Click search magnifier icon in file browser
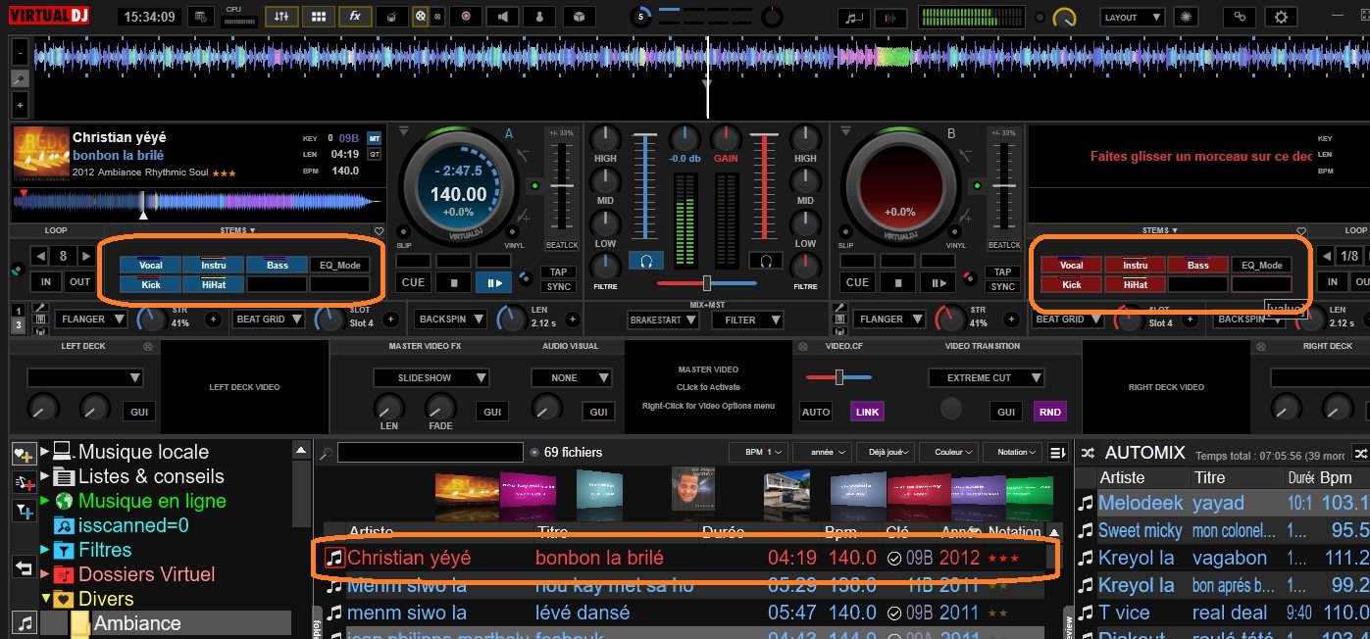Image resolution: width=1370 pixels, height=639 pixels. point(326,453)
